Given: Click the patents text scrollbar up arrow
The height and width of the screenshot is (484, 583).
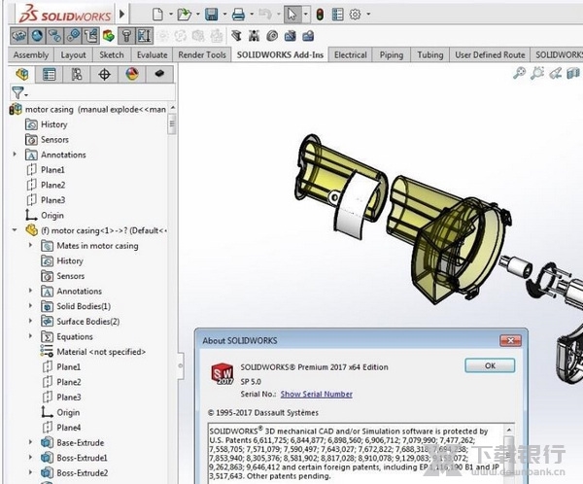Looking at the screenshot, I should 509,430.
